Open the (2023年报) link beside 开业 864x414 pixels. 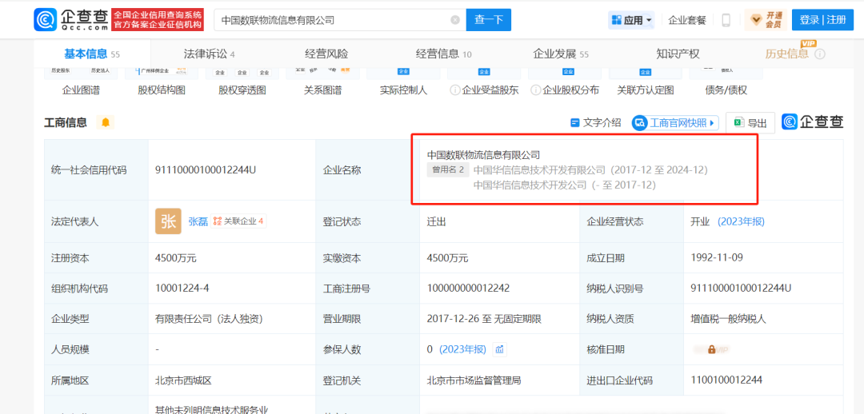point(741,222)
